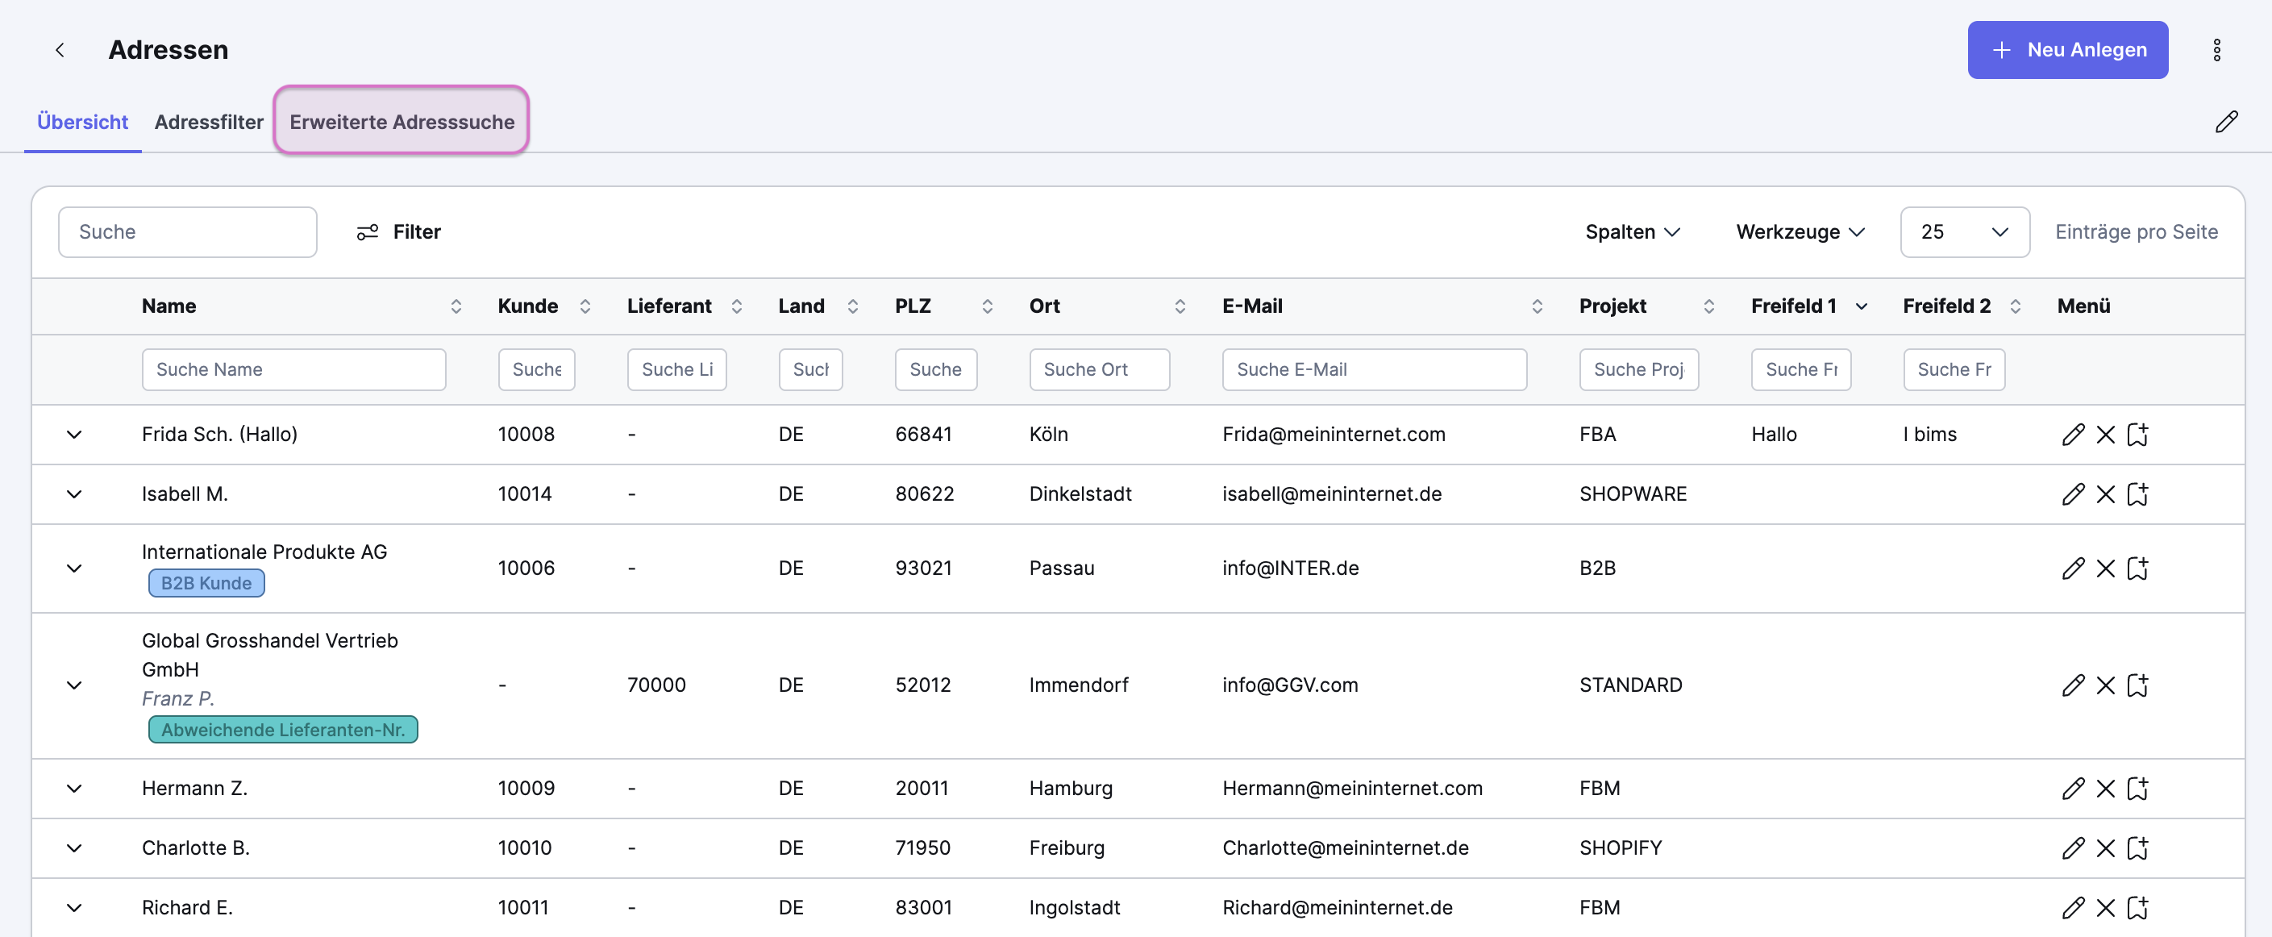Screen dimensions: 2272x937
Task: Delete the Charlotte B. entry
Action: click(2105, 847)
